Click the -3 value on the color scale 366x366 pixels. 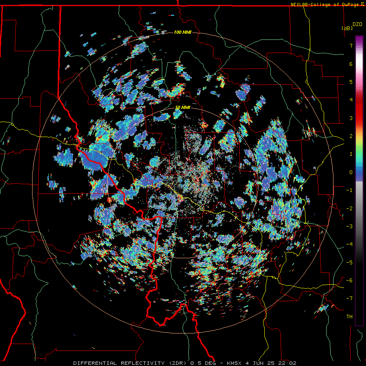(x=349, y=227)
